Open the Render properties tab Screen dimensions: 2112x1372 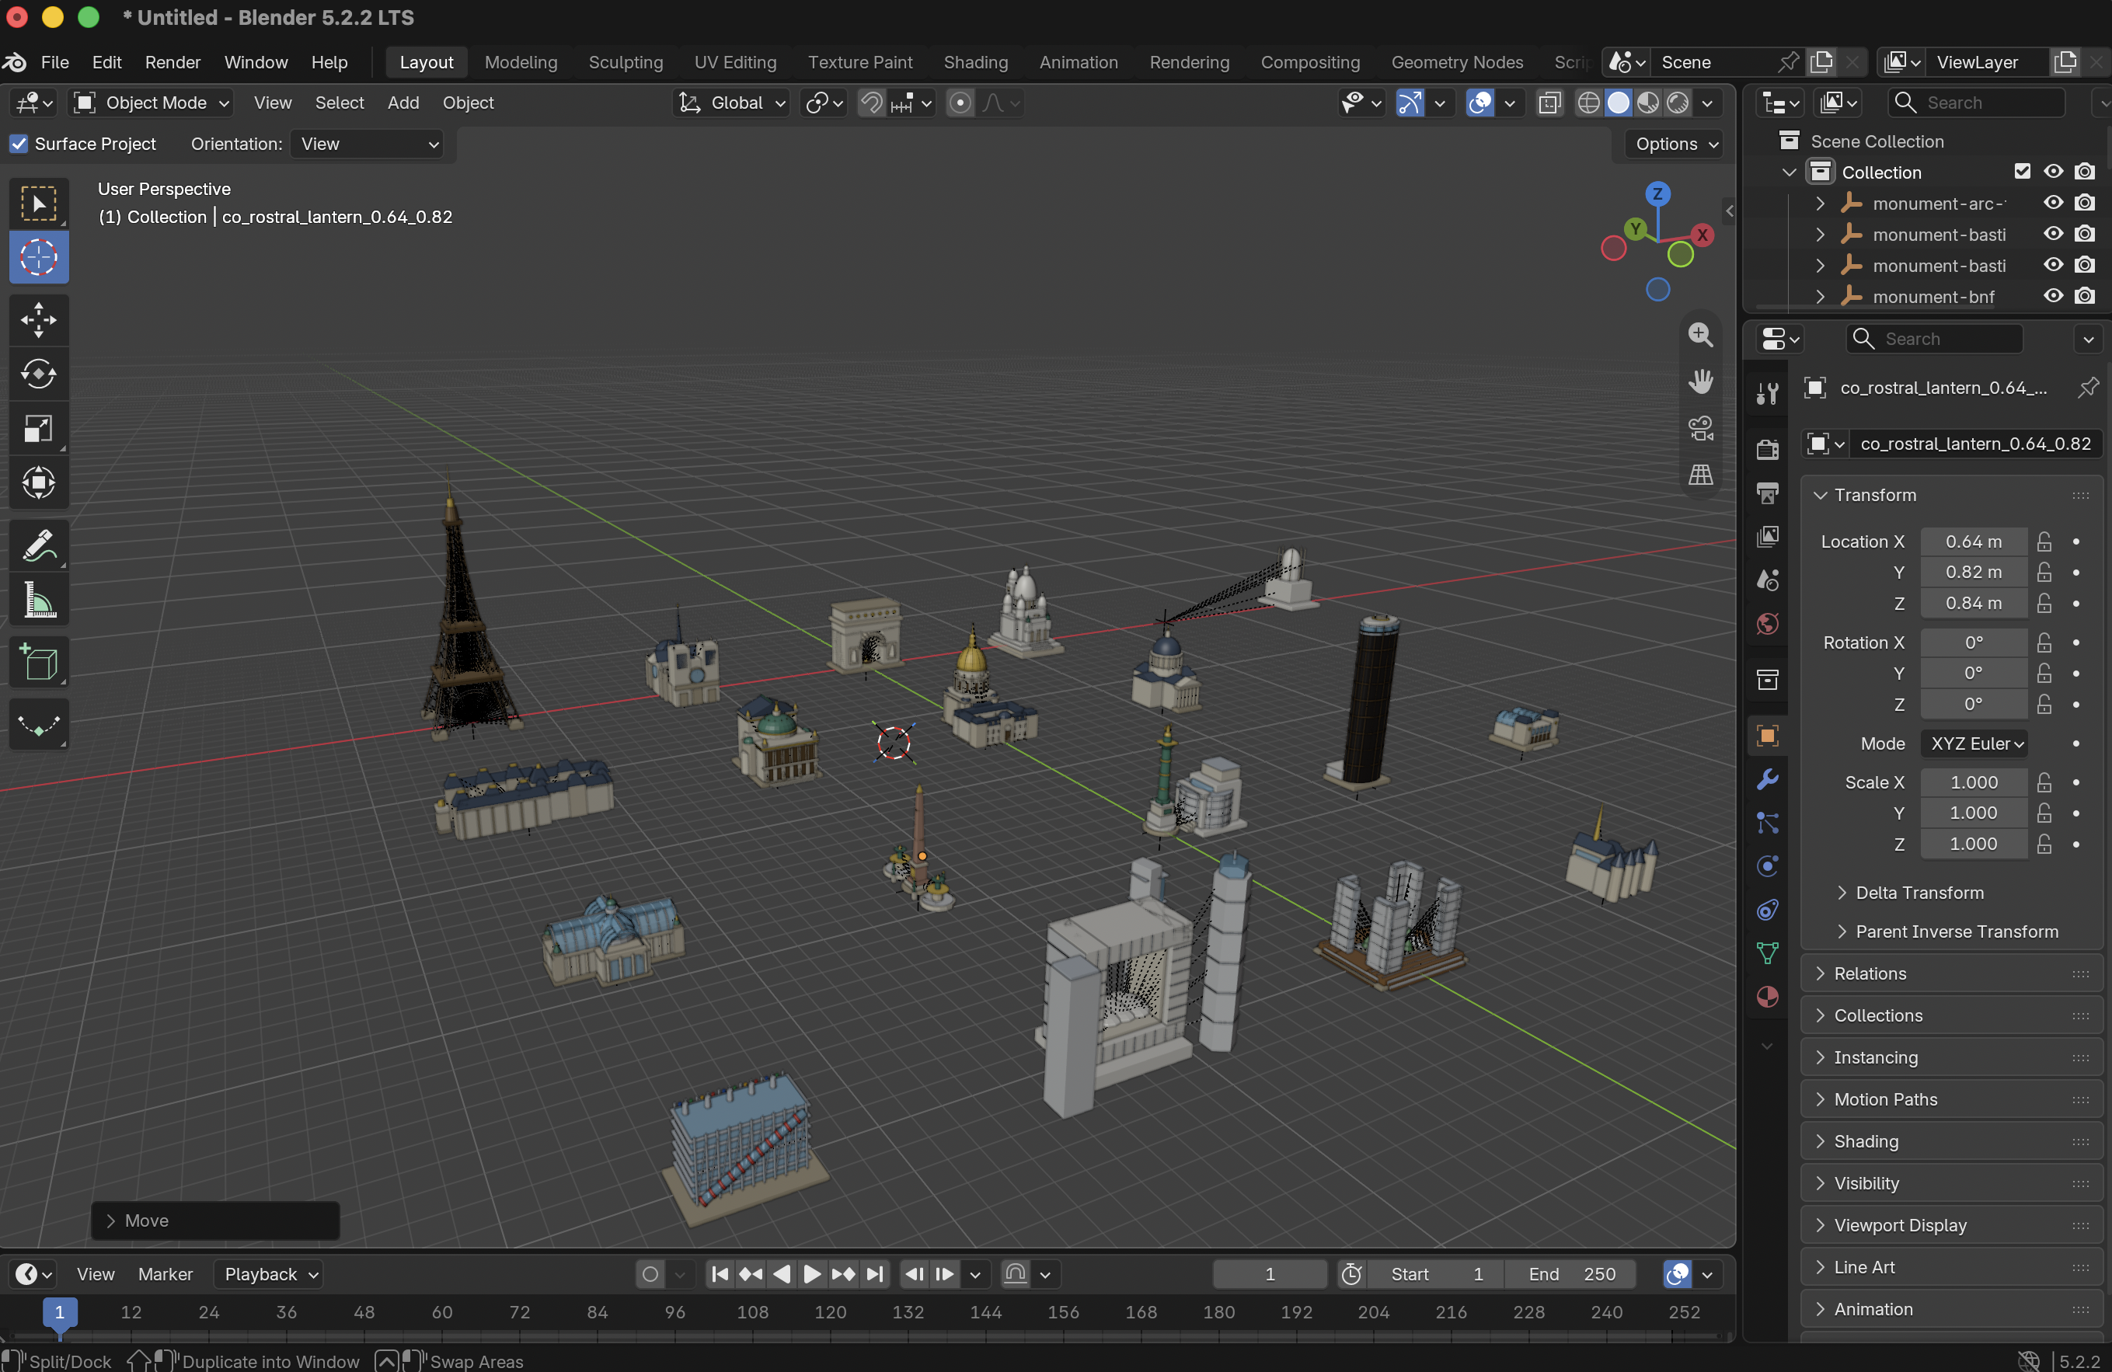point(1767,449)
